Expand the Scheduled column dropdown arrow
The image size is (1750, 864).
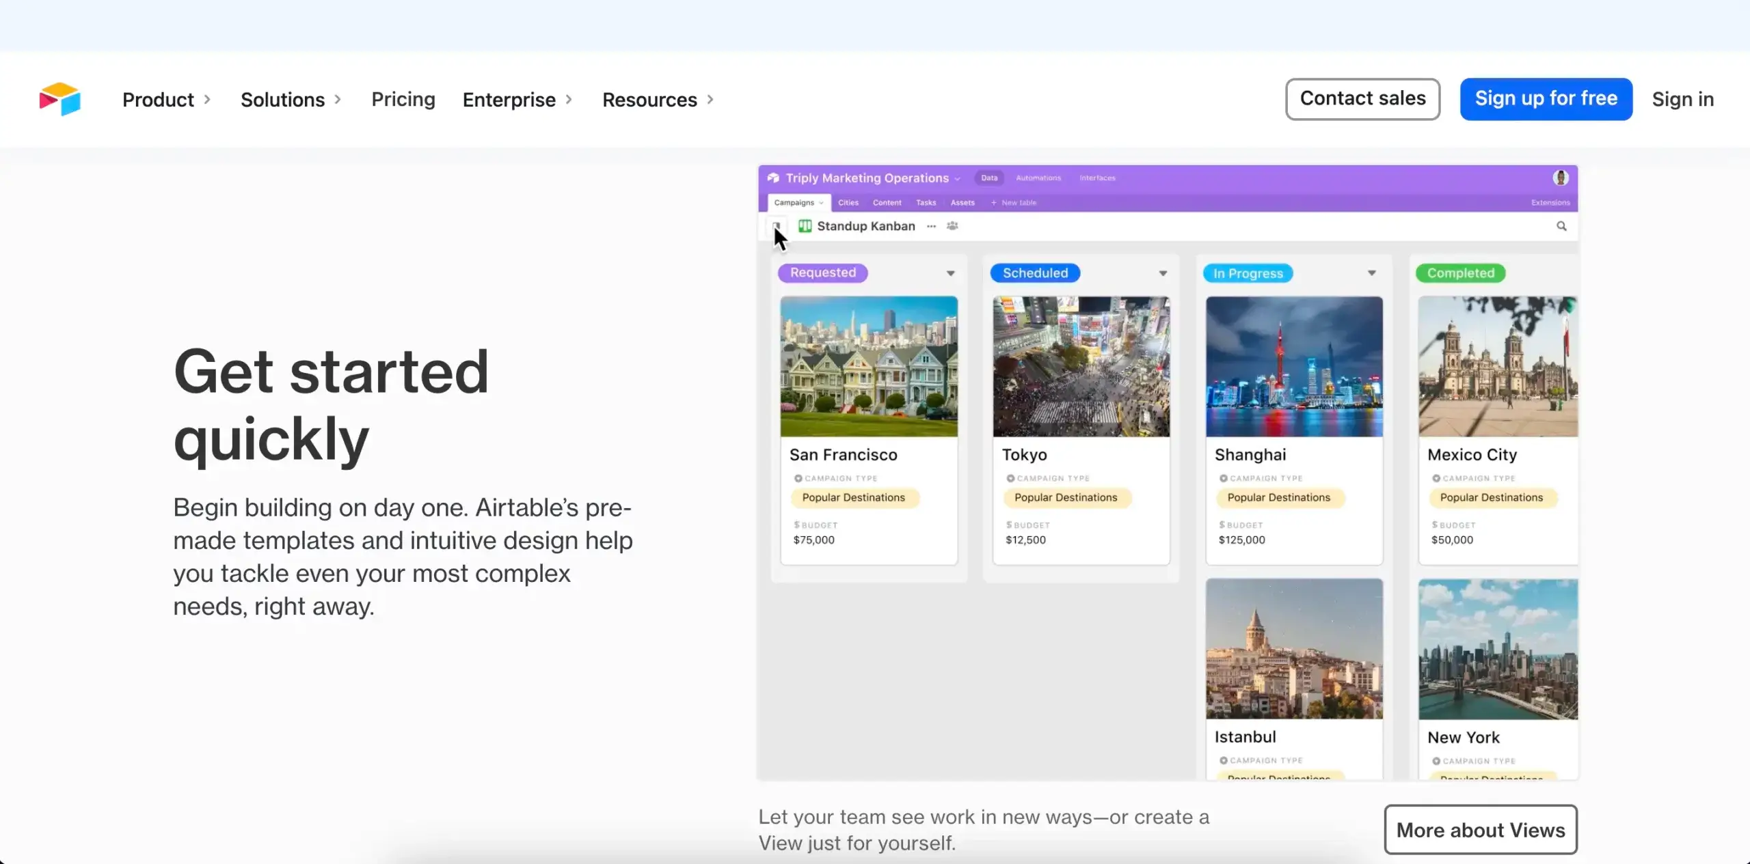coord(1163,273)
